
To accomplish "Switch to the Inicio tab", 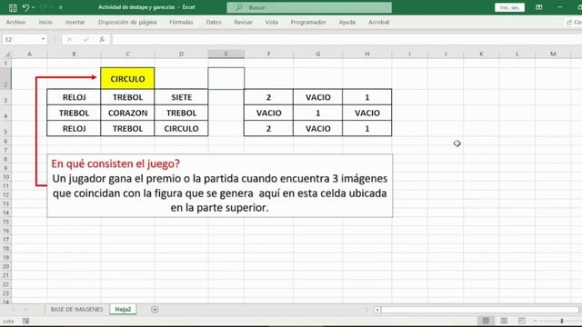I will click(x=45, y=22).
